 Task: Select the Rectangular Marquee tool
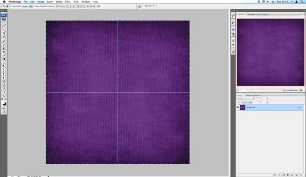[4, 23]
